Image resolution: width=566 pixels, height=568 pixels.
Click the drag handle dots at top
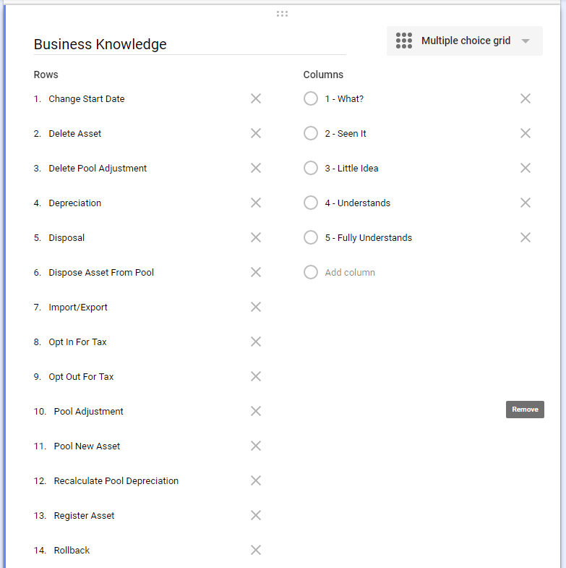point(282,14)
